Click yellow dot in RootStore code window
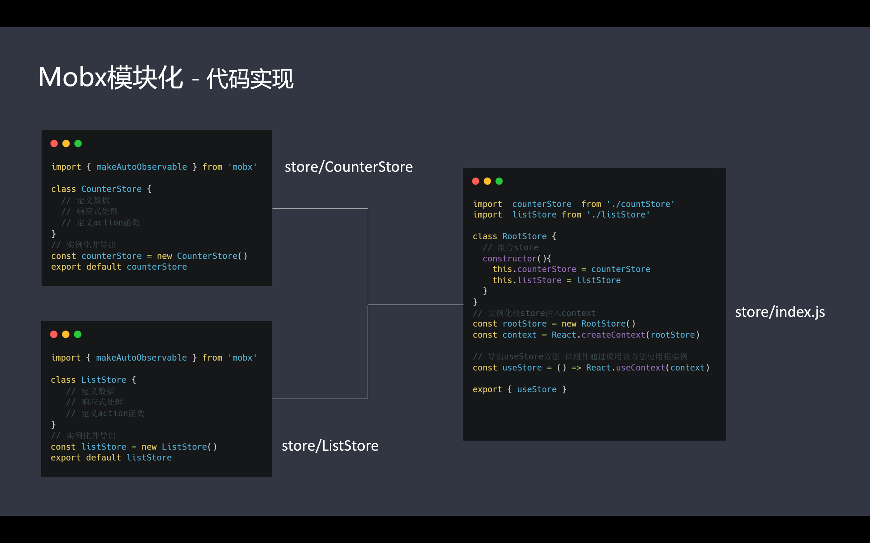Image resolution: width=870 pixels, height=543 pixels. coord(487,181)
